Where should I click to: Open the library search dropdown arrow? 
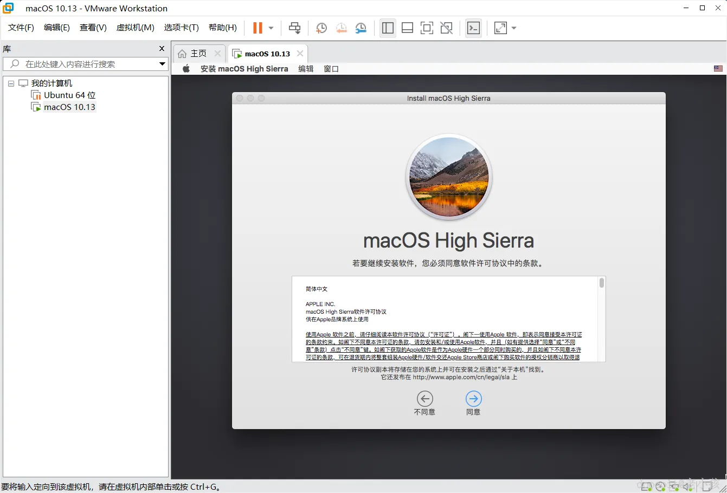162,64
